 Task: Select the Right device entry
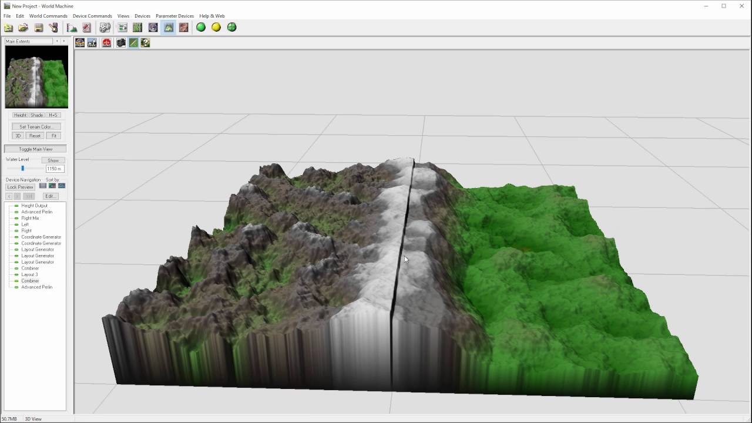[x=26, y=231]
